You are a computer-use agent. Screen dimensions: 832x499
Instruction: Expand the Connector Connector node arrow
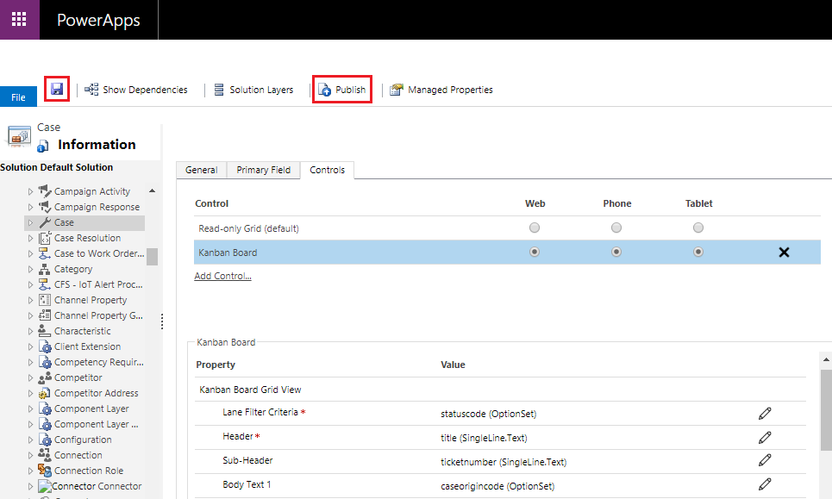30,486
